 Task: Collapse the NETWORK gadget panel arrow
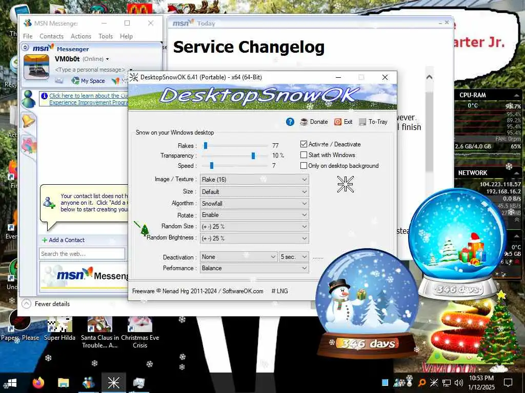[x=517, y=173]
